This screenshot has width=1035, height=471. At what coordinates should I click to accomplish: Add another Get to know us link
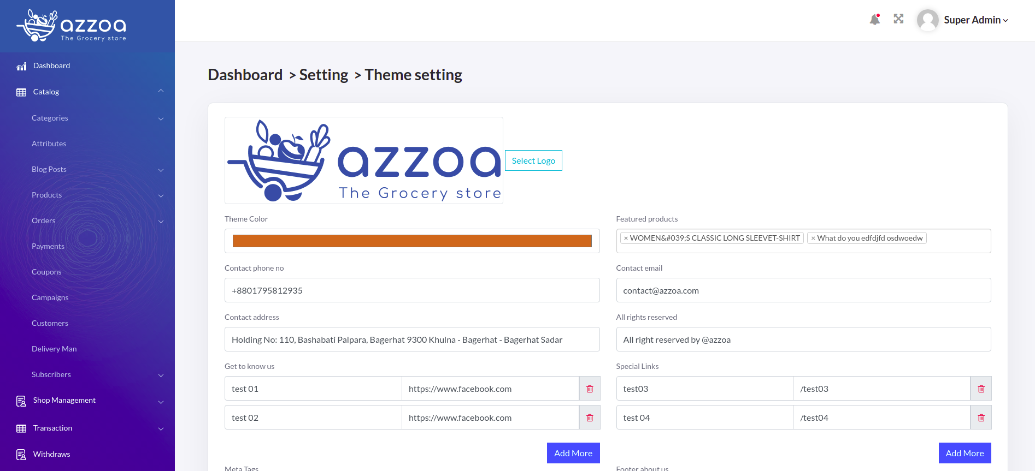(573, 453)
